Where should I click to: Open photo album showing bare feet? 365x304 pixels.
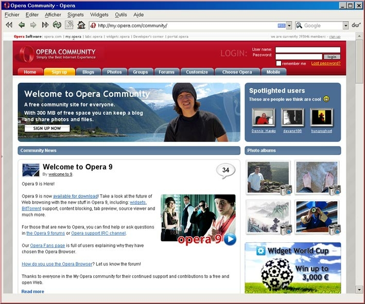[x=317, y=177]
